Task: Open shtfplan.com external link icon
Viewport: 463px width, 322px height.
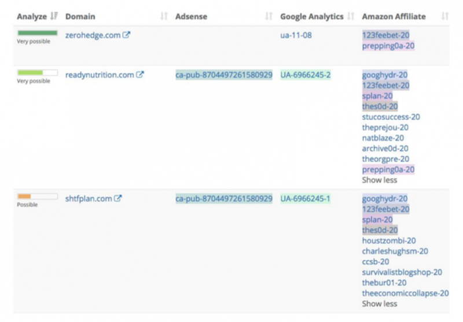Action: (x=118, y=198)
